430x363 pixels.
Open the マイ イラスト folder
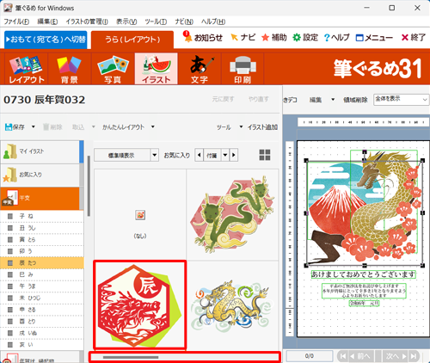click(40, 151)
